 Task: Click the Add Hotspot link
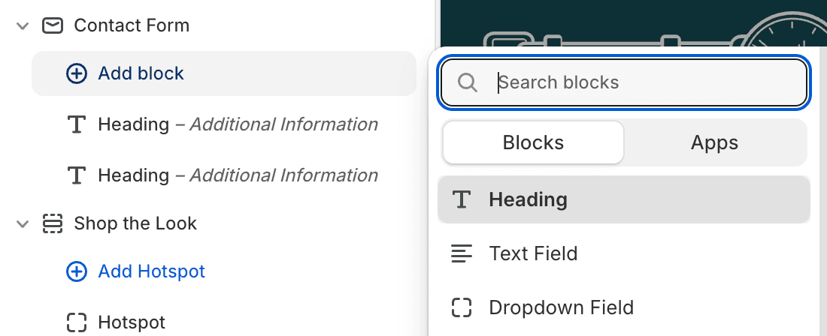(x=151, y=271)
